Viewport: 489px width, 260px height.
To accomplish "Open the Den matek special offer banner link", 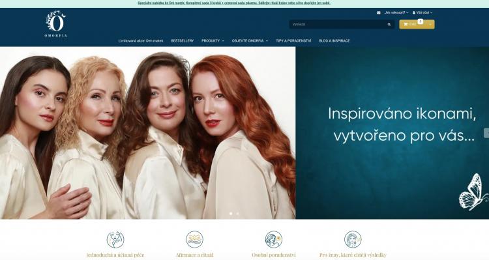I will coord(234,3).
